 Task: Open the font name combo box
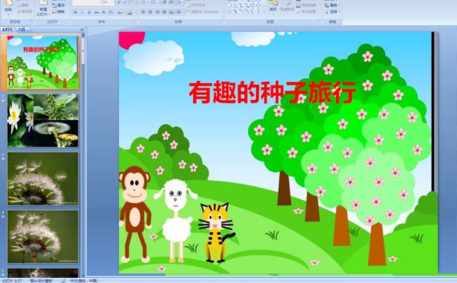click(x=87, y=3)
